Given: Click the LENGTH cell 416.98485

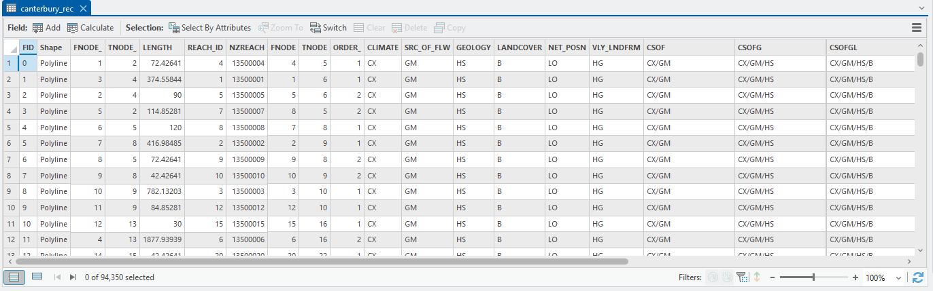Looking at the screenshot, I should [163, 143].
